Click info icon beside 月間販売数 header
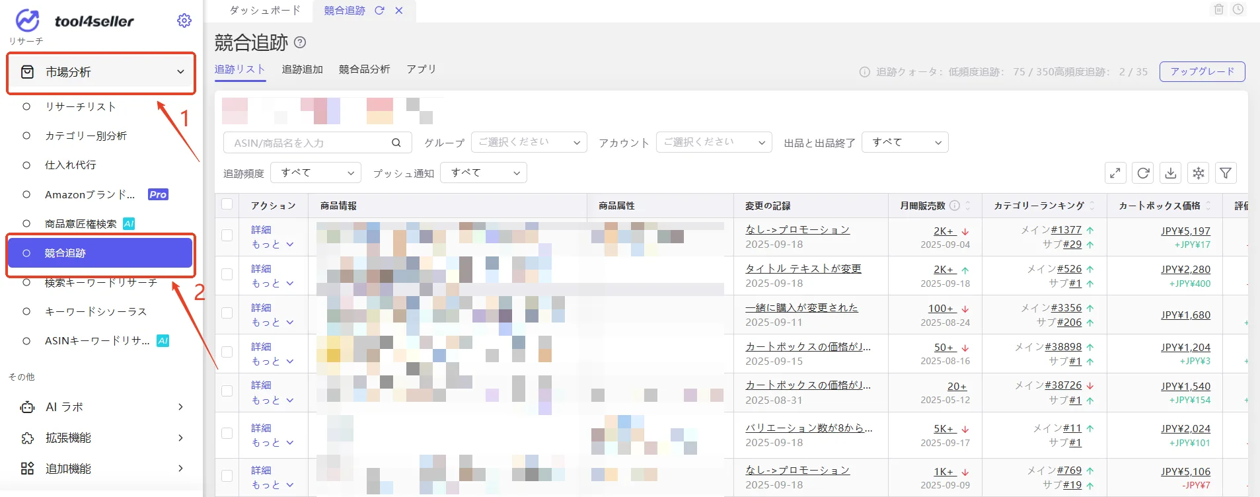This screenshot has width=1260, height=497. tap(955, 206)
